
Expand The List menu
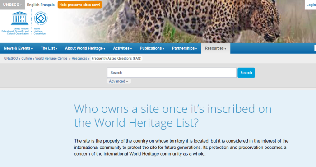[49, 48]
